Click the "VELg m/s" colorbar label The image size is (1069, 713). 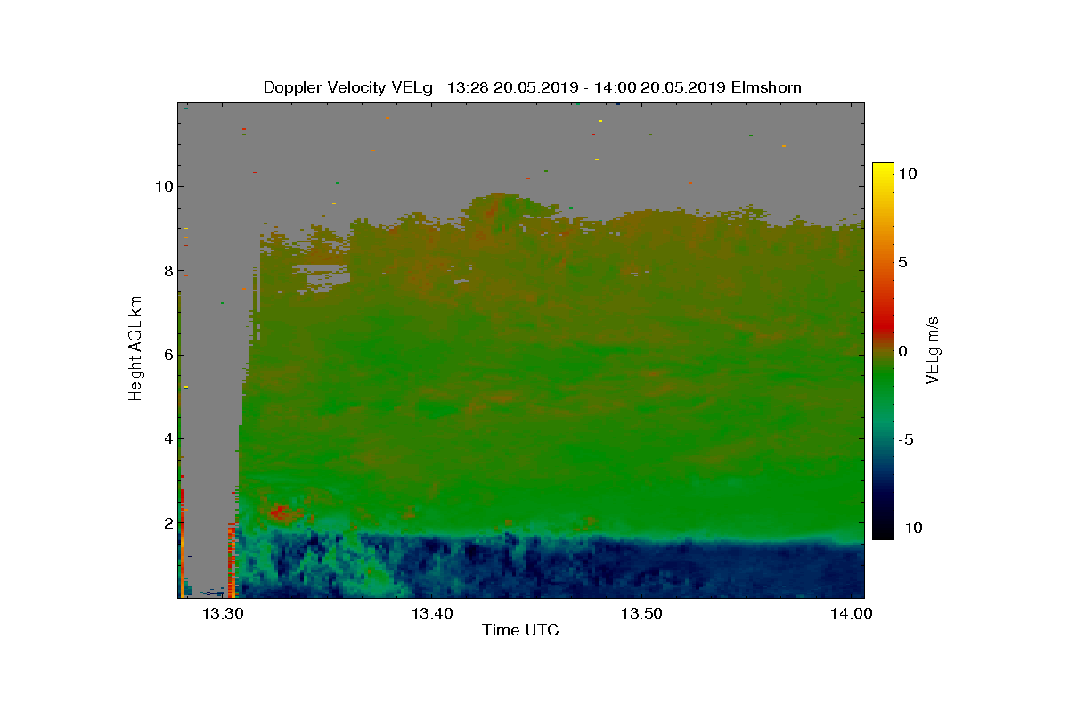coord(933,349)
